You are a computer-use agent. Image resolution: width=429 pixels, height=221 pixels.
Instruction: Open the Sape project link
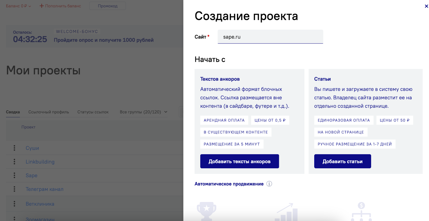pos(31,176)
